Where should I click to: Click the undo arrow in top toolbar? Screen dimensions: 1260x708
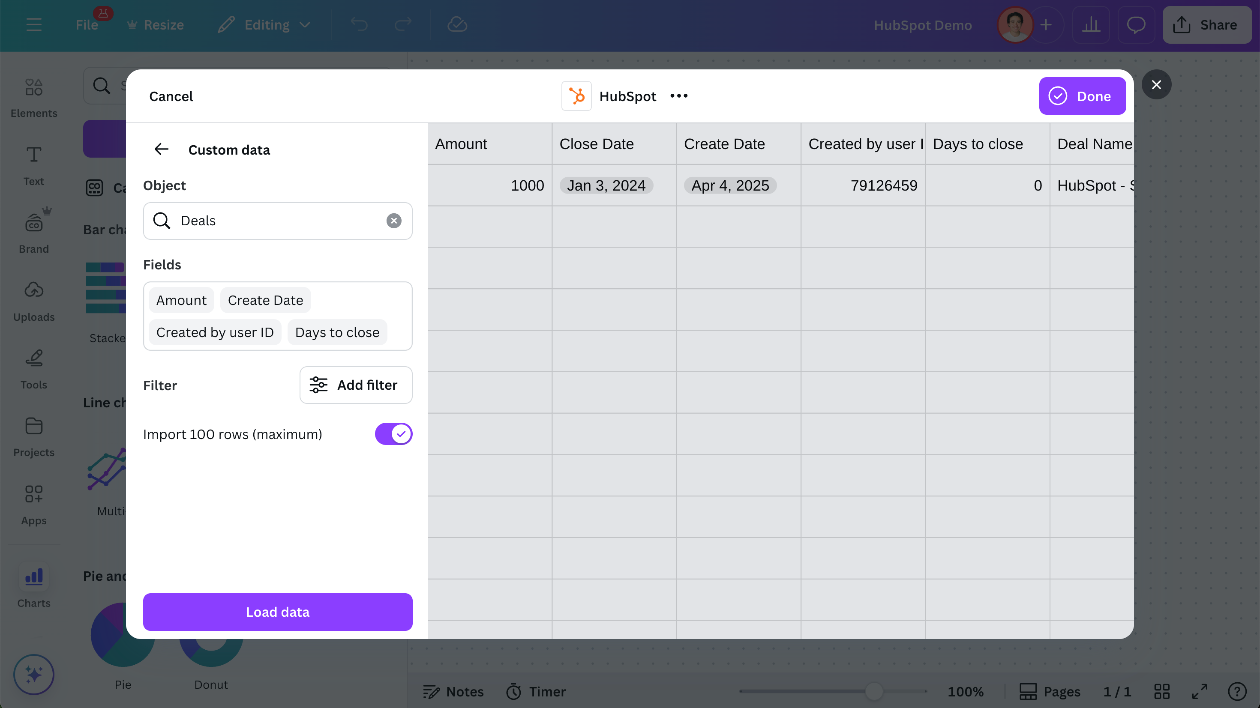click(x=359, y=24)
